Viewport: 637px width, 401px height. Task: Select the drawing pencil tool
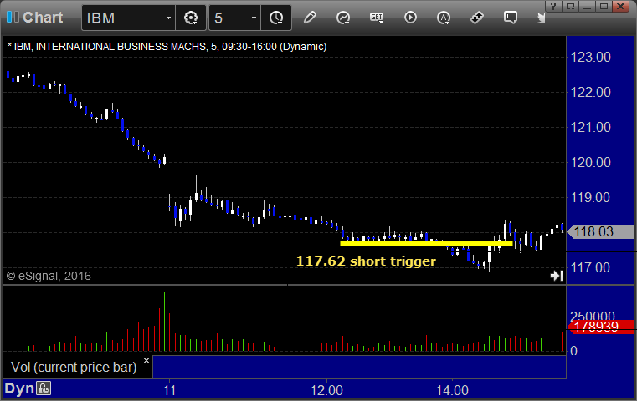click(x=310, y=18)
